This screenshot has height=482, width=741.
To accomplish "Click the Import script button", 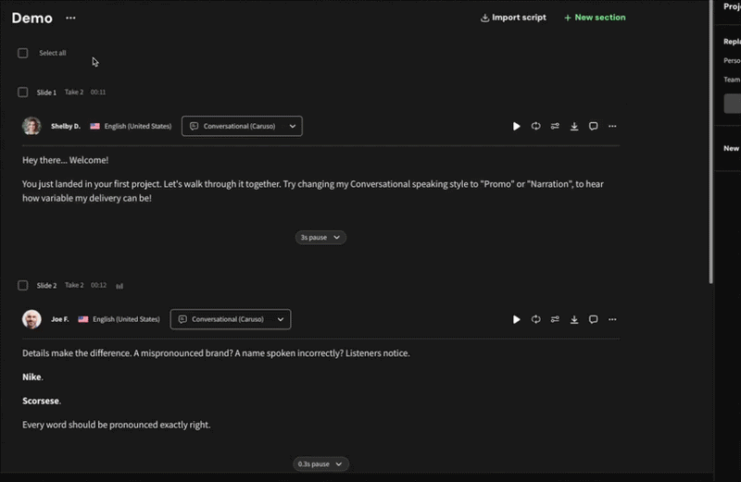I will click(513, 18).
